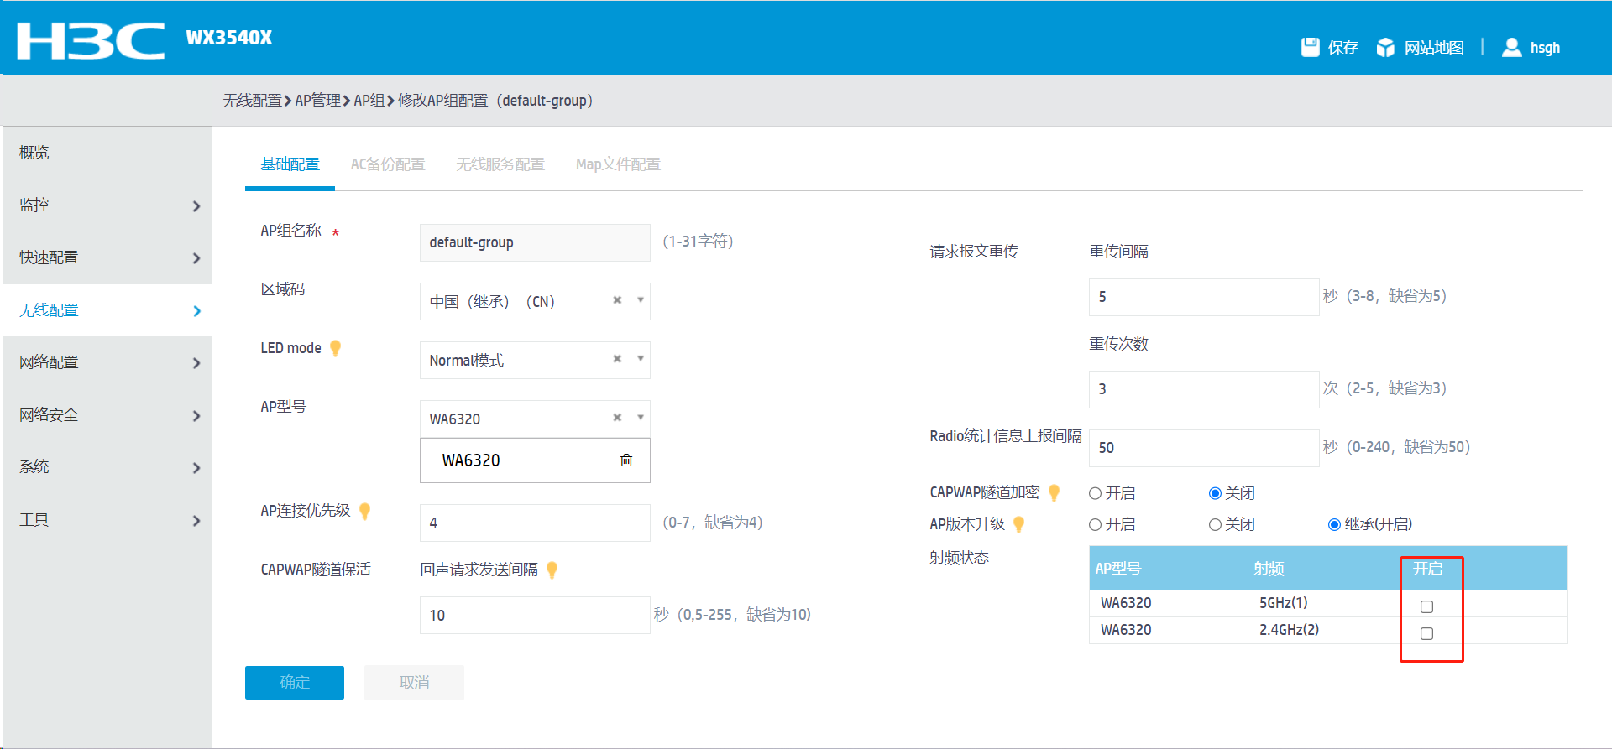Go to AP组 in breadcrumb
Screen dimensions: 1612x749
(369, 101)
